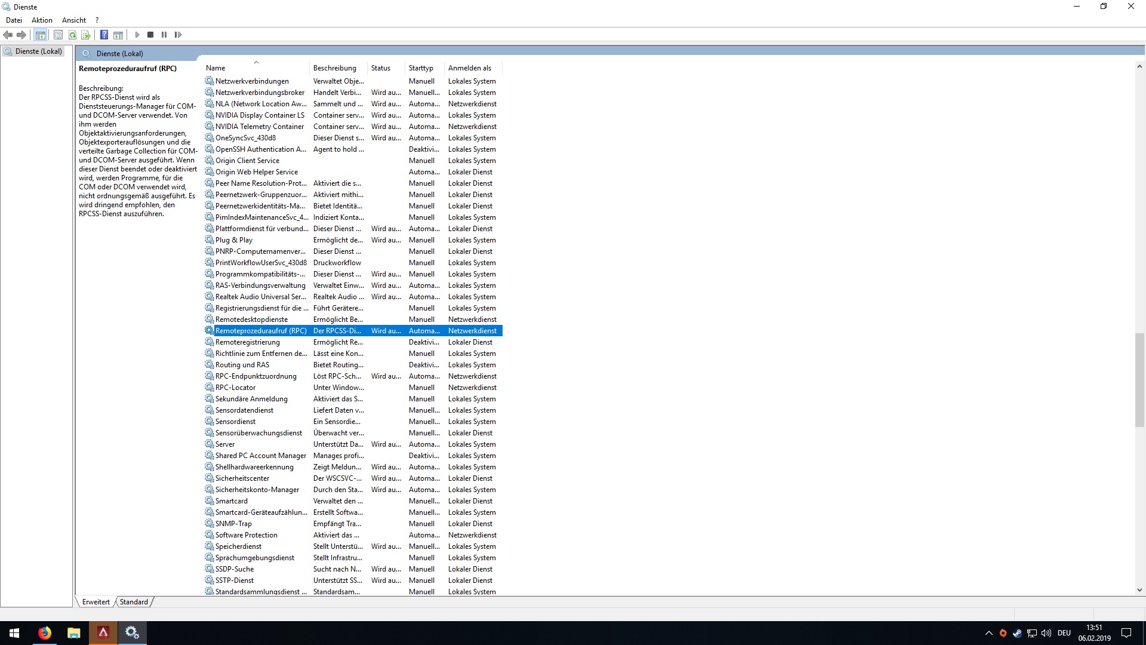Select the Routing und RAS service
1146x645 pixels.
pos(242,365)
